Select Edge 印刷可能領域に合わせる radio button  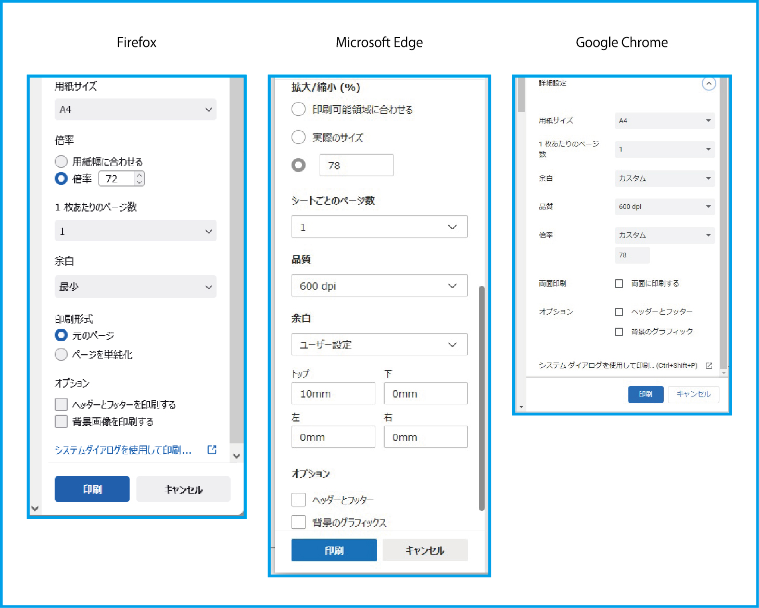[x=298, y=109]
